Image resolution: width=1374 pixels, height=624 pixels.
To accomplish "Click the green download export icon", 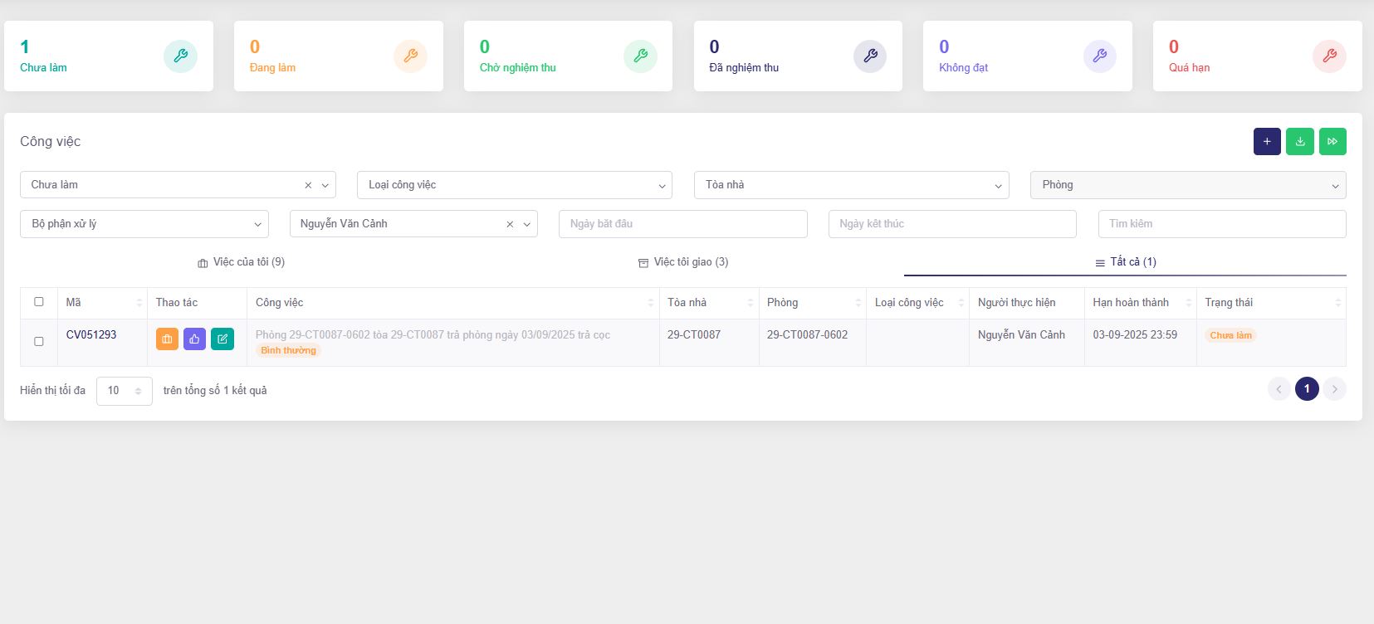I will pos(1300,142).
